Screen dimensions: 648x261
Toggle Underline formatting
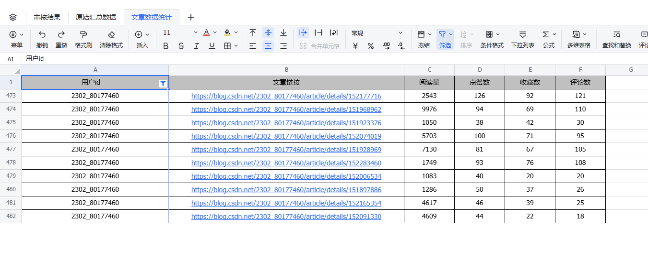[212, 46]
